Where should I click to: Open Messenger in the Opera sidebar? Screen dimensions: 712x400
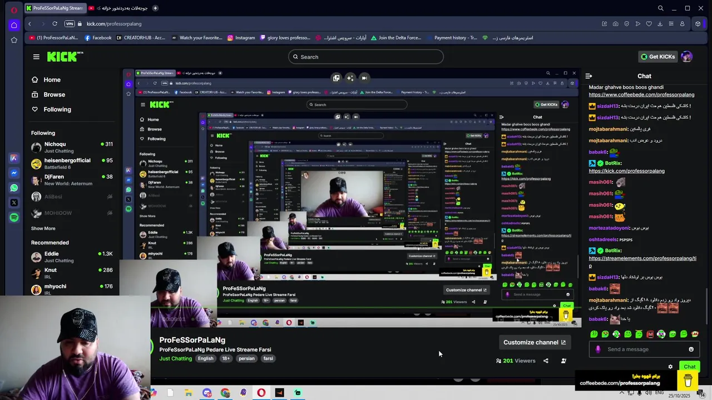14,173
